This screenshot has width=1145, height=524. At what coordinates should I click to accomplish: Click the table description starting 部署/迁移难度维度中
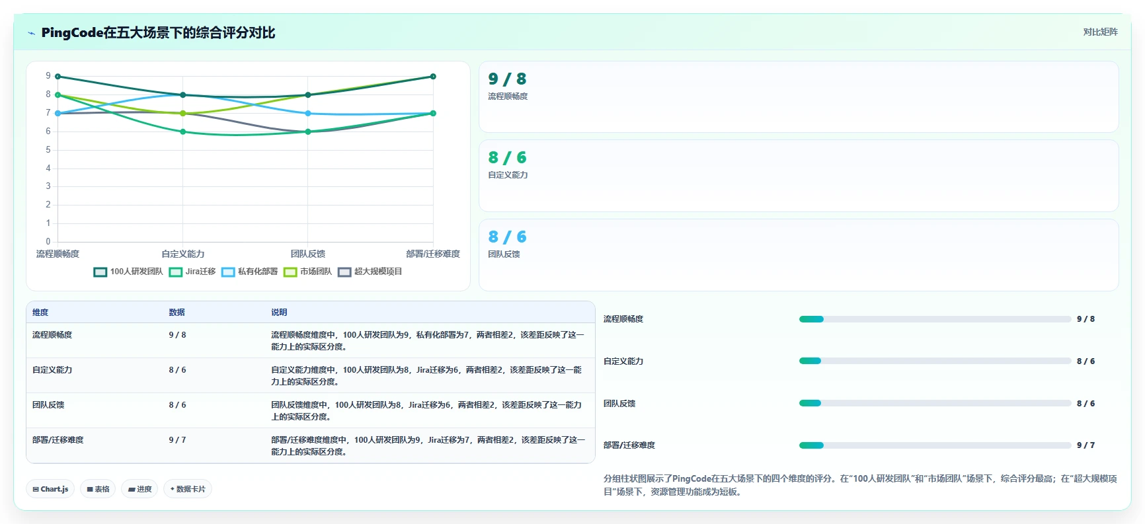pos(428,446)
